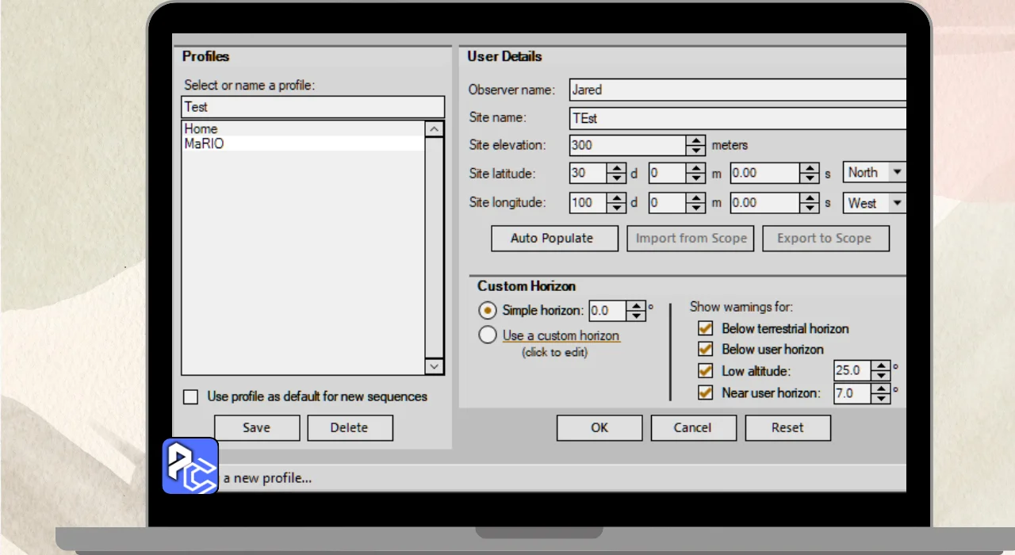
Task: Increase near user horizon warning value
Action: [881, 388]
